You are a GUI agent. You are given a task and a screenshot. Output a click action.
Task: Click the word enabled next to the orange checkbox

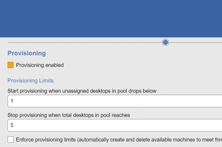click(55, 65)
